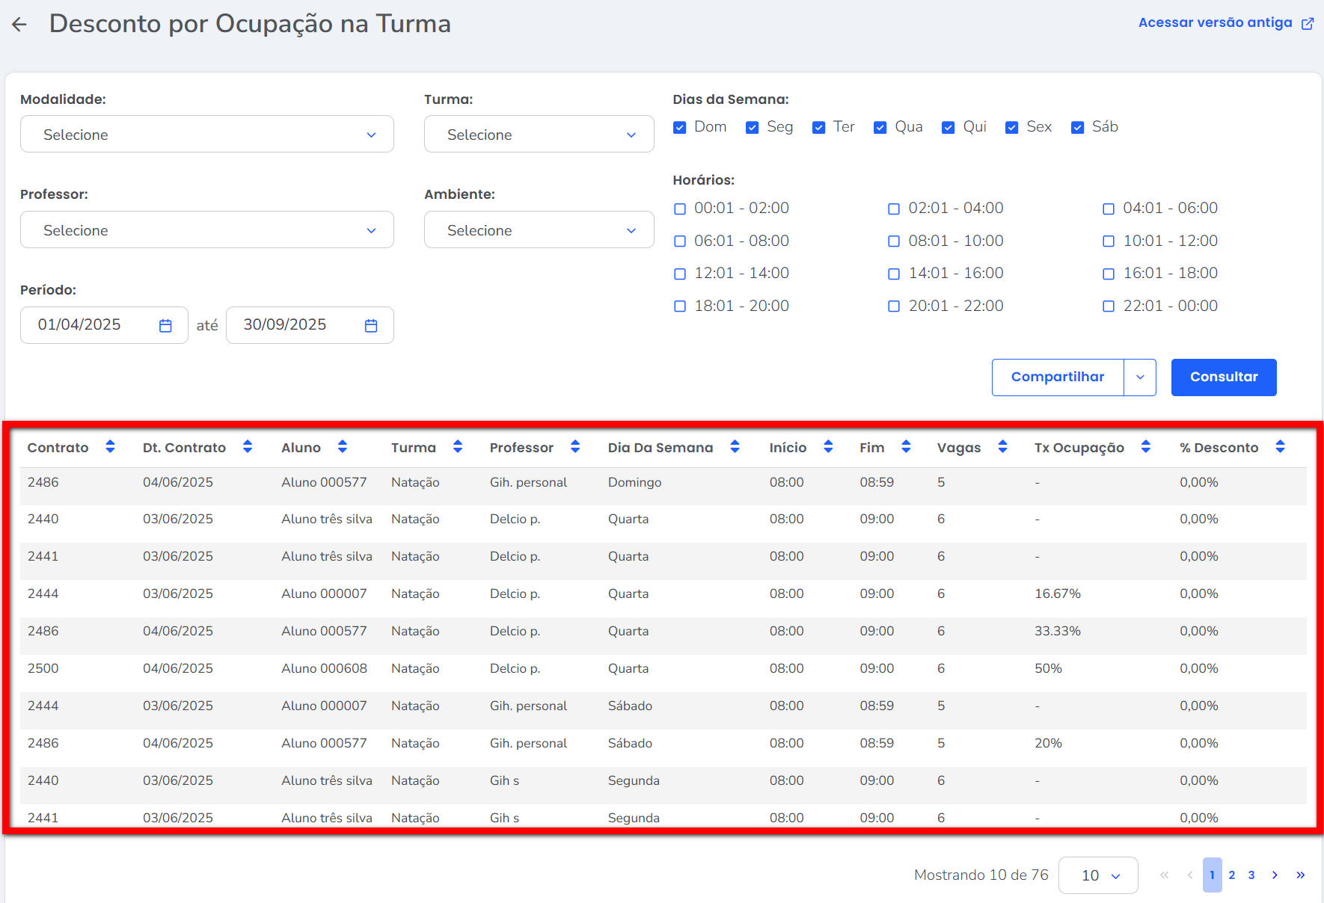1324x903 pixels.
Task: Sort by % Desconto column
Action: point(1280,447)
